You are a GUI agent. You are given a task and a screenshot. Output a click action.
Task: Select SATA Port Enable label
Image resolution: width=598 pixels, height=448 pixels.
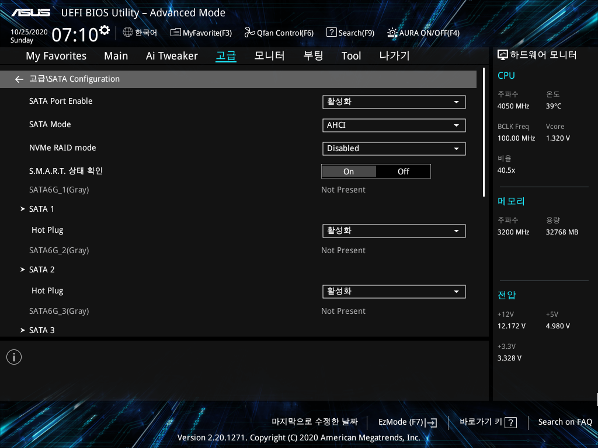click(61, 101)
